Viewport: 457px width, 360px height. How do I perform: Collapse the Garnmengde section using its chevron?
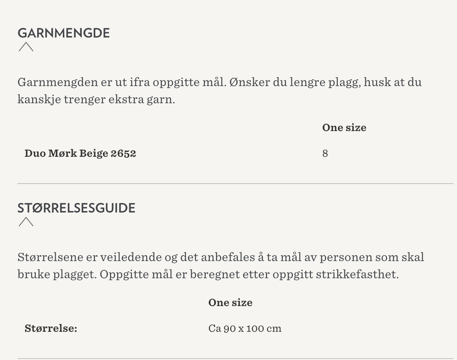tap(26, 47)
